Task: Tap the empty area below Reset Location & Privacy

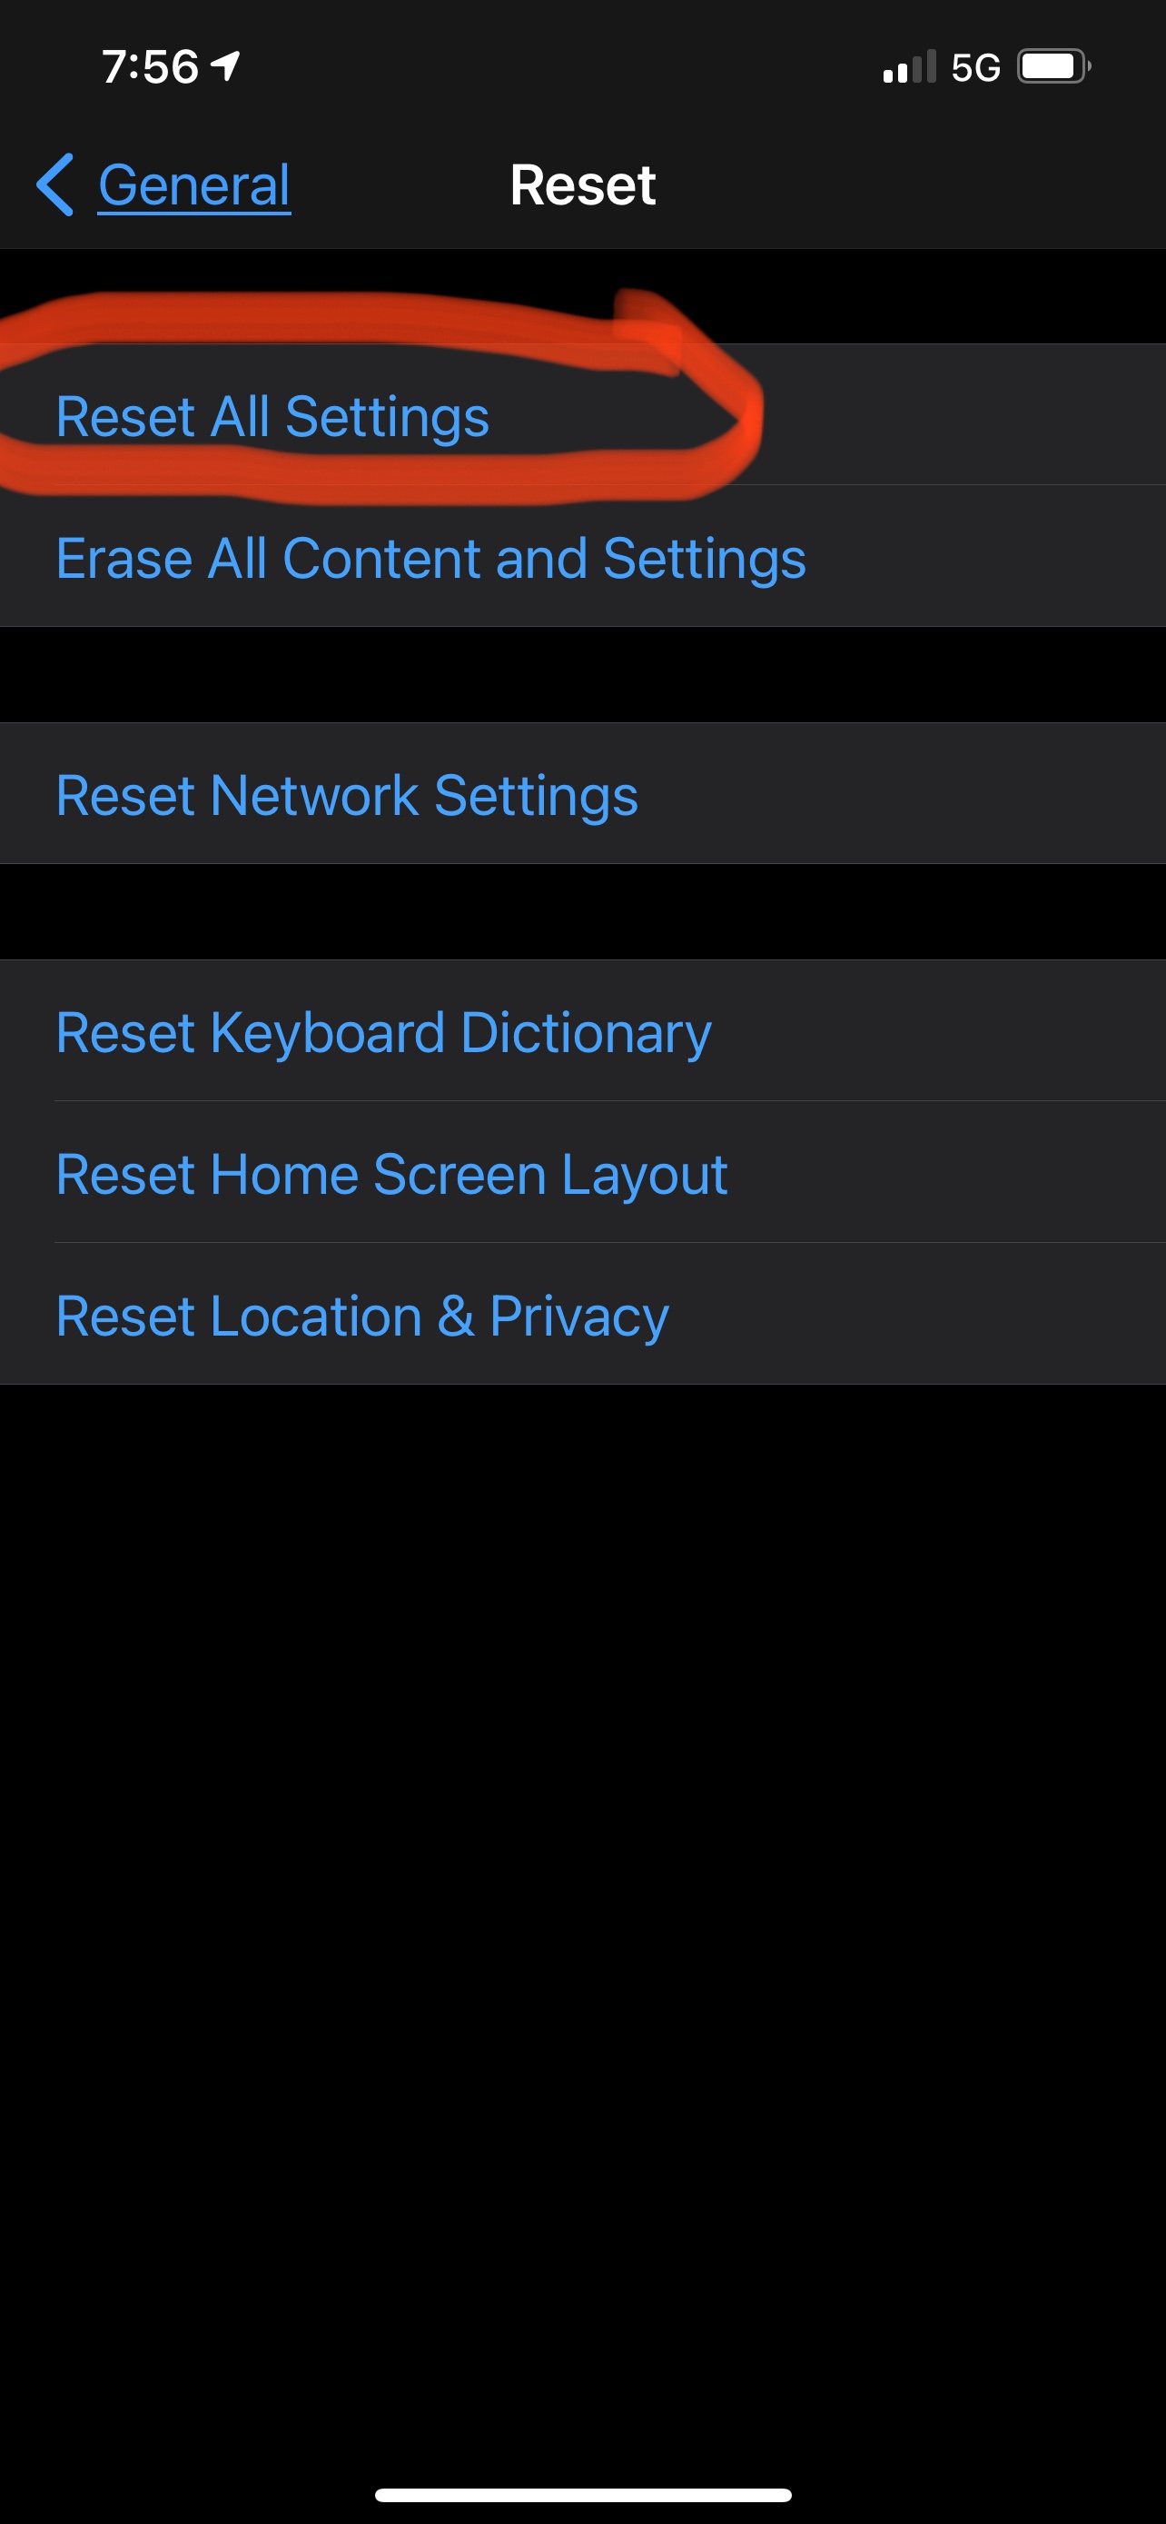Action: pos(582,1911)
